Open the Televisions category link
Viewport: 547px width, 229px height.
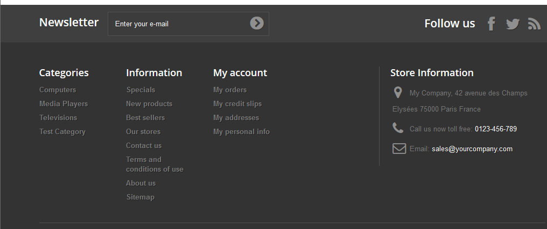click(58, 117)
